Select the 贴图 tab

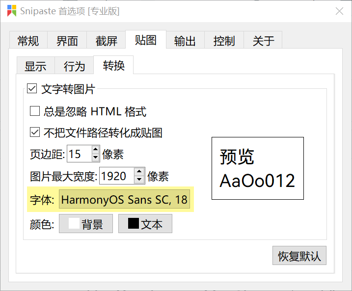click(146, 40)
